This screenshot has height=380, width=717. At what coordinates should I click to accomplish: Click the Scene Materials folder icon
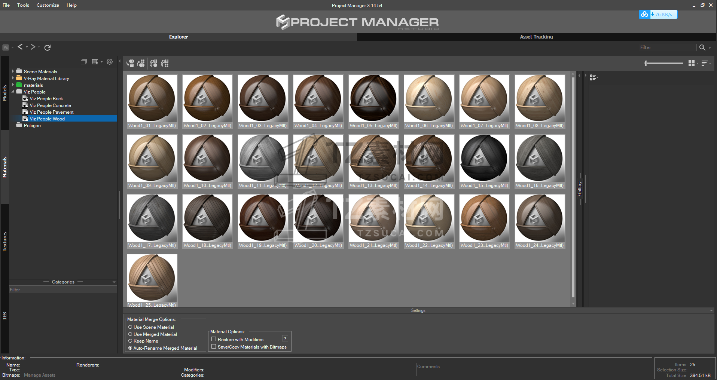[19, 71]
